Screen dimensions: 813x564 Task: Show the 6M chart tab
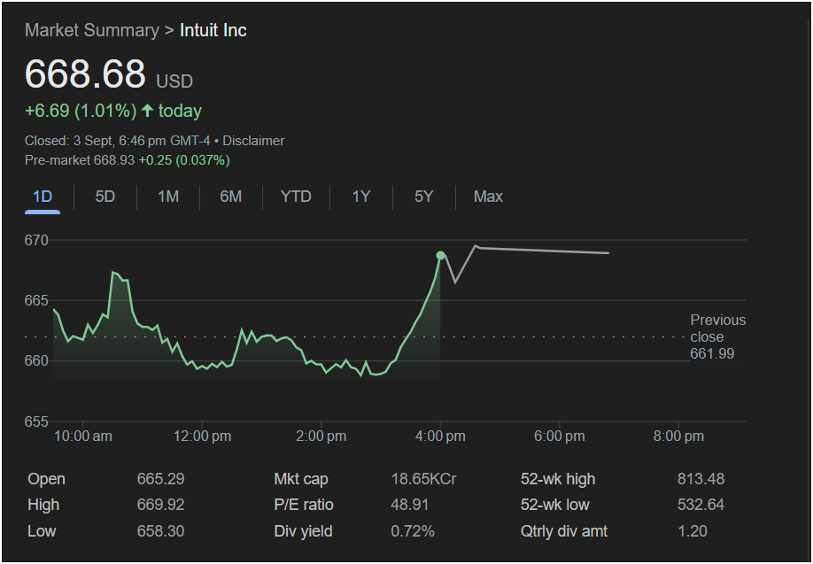(231, 197)
